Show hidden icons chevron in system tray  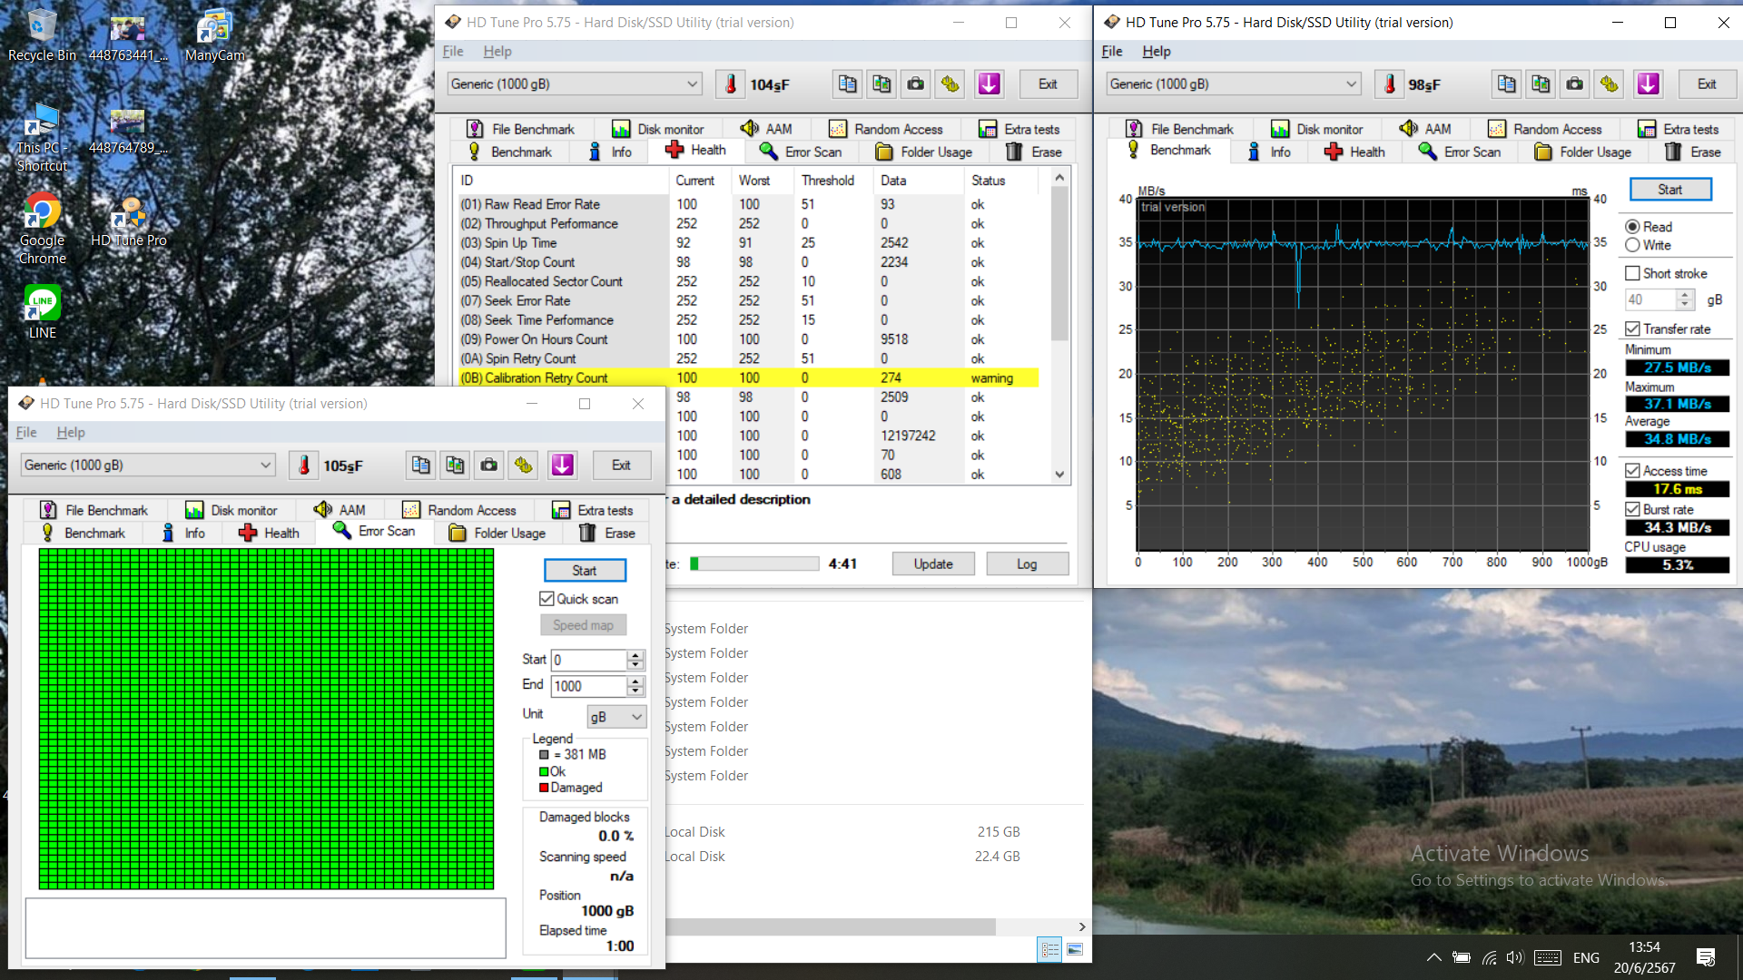(x=1433, y=957)
